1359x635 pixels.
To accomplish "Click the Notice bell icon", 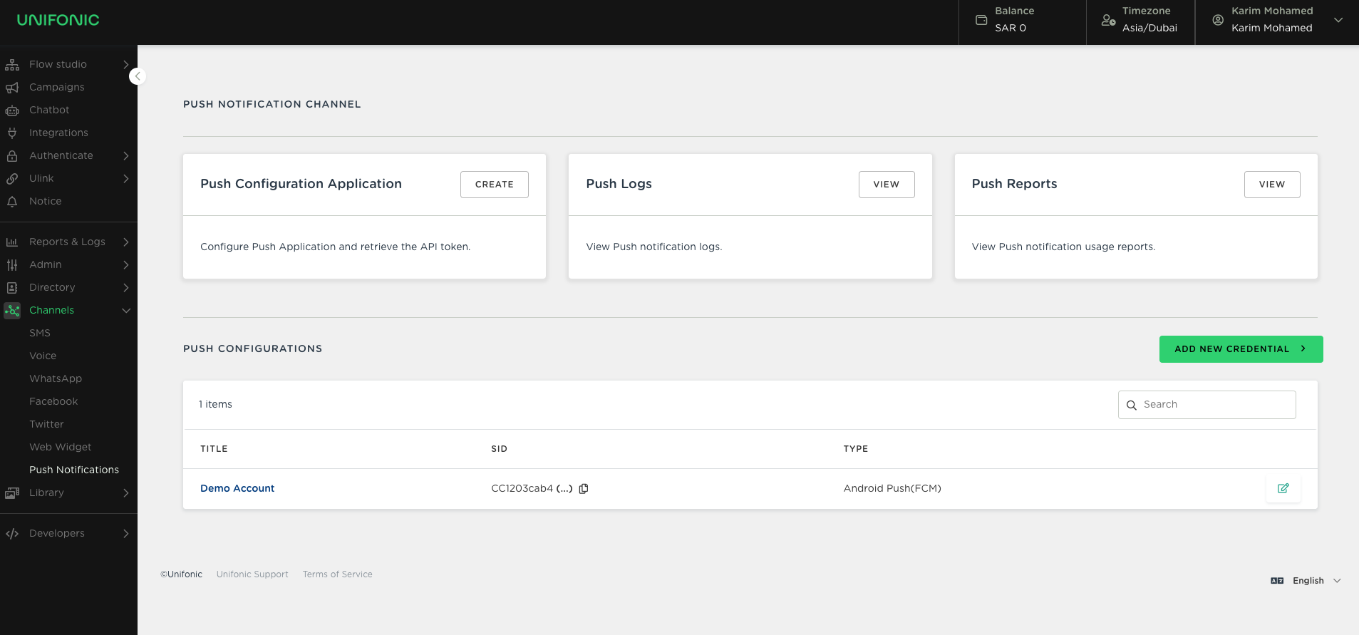I will pos(12,202).
